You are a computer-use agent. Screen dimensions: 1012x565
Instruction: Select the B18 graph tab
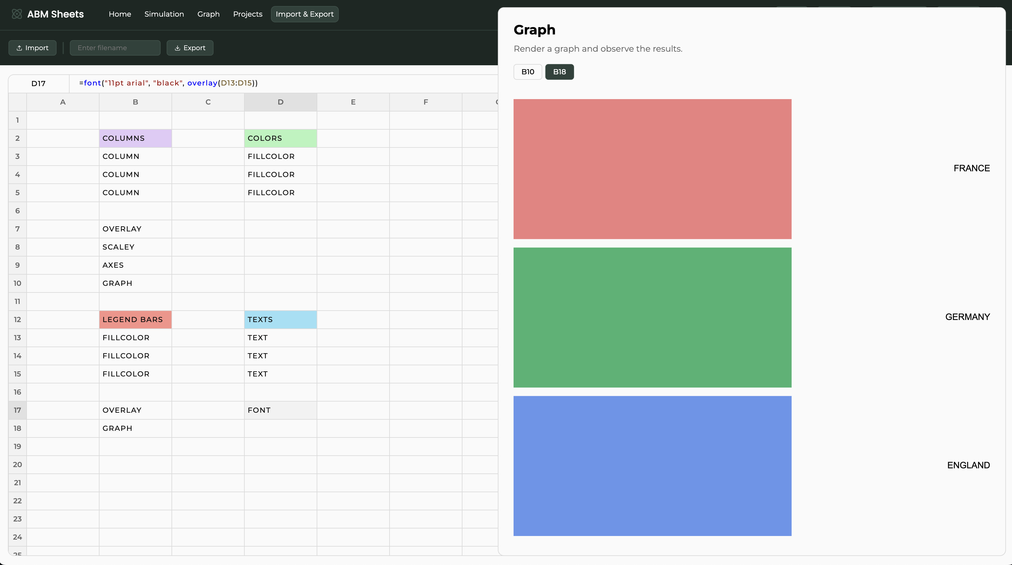pos(559,72)
